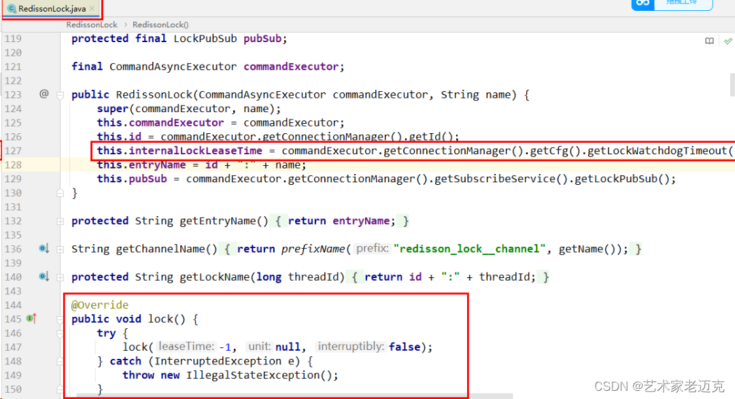Collapse the try block fold at line 146
Viewport: 735px width, 399px height.
pyautogui.click(x=60, y=334)
